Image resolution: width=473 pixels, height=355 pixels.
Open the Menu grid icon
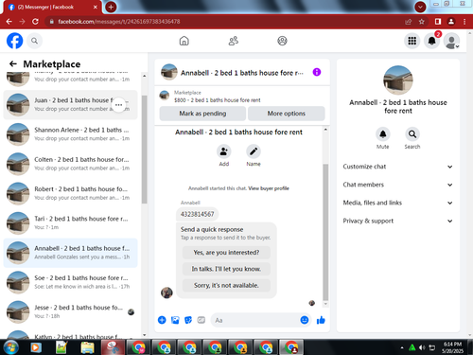pos(412,41)
